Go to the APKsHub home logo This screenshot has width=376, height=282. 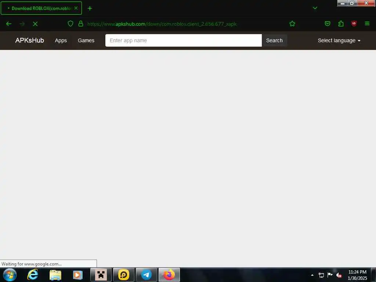click(x=29, y=40)
